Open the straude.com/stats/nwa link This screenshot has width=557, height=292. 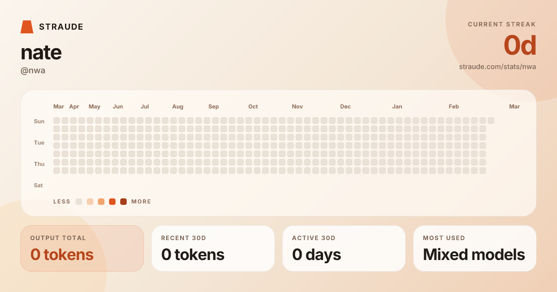coord(497,67)
